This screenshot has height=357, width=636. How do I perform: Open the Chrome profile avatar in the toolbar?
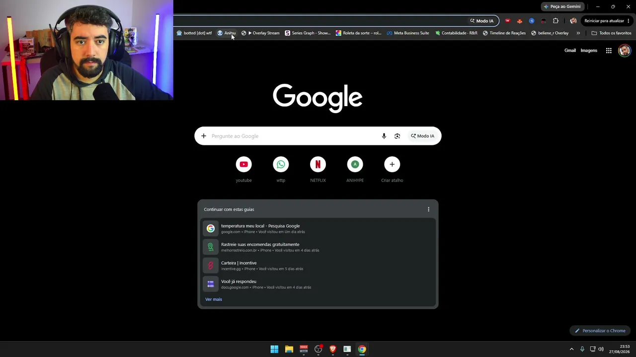point(573,21)
